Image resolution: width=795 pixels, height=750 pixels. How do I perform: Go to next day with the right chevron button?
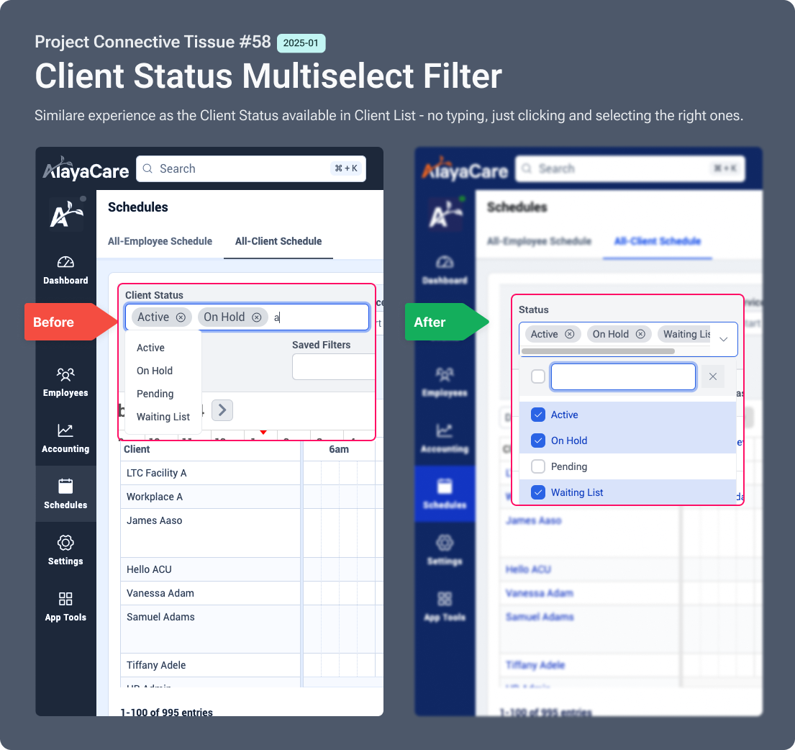tap(222, 410)
